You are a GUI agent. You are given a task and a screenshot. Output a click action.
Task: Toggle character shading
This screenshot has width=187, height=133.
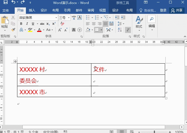point(74,30)
